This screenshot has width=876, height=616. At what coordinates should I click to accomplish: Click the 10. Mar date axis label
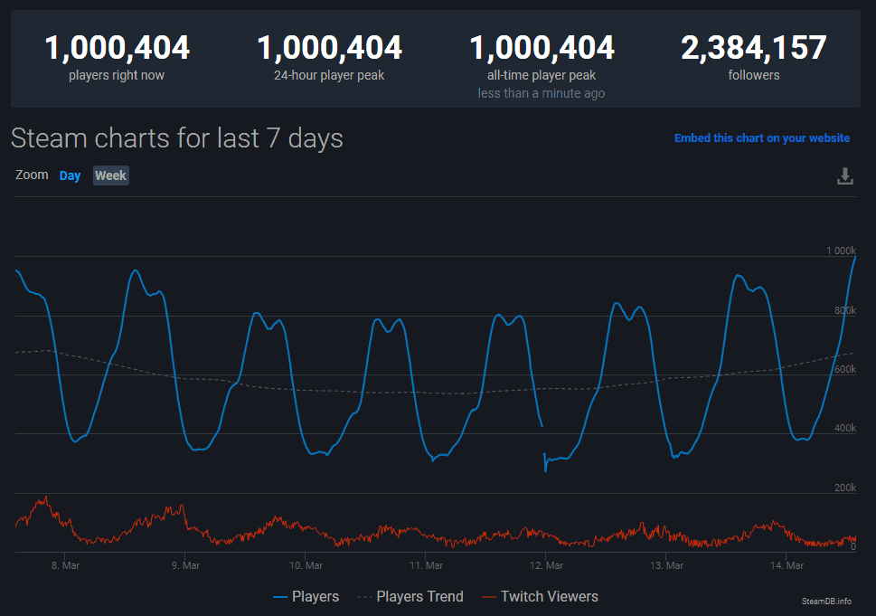(306, 565)
